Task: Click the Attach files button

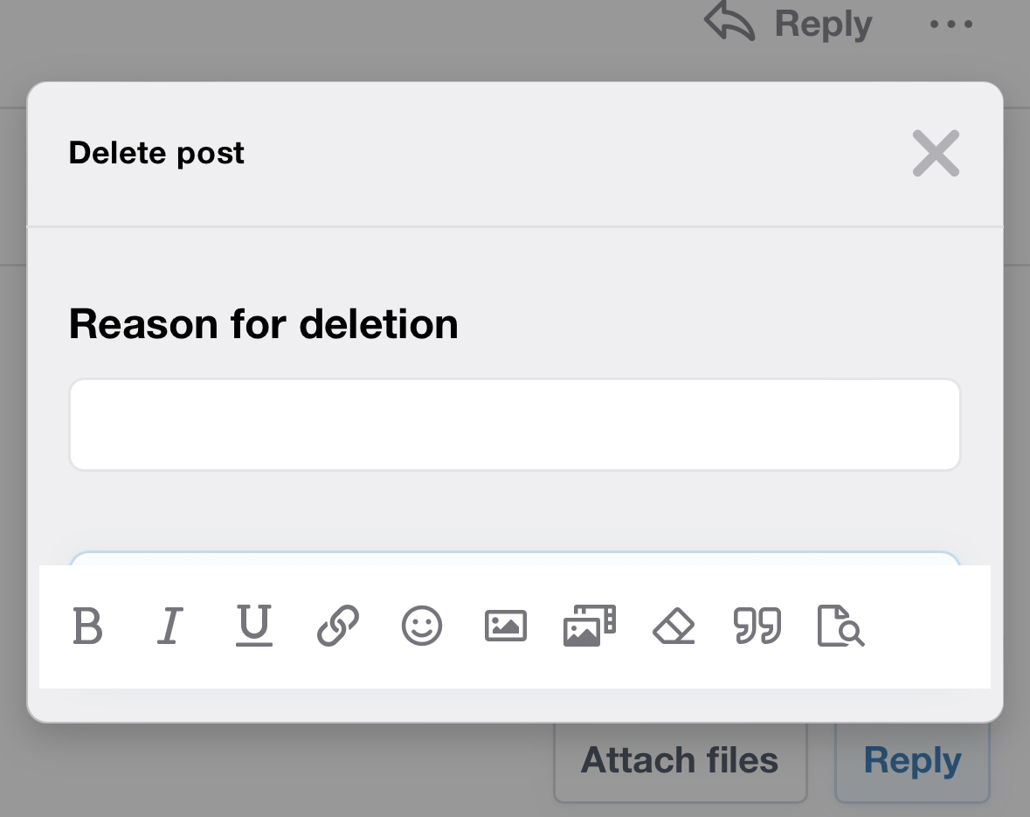Action: [680, 760]
